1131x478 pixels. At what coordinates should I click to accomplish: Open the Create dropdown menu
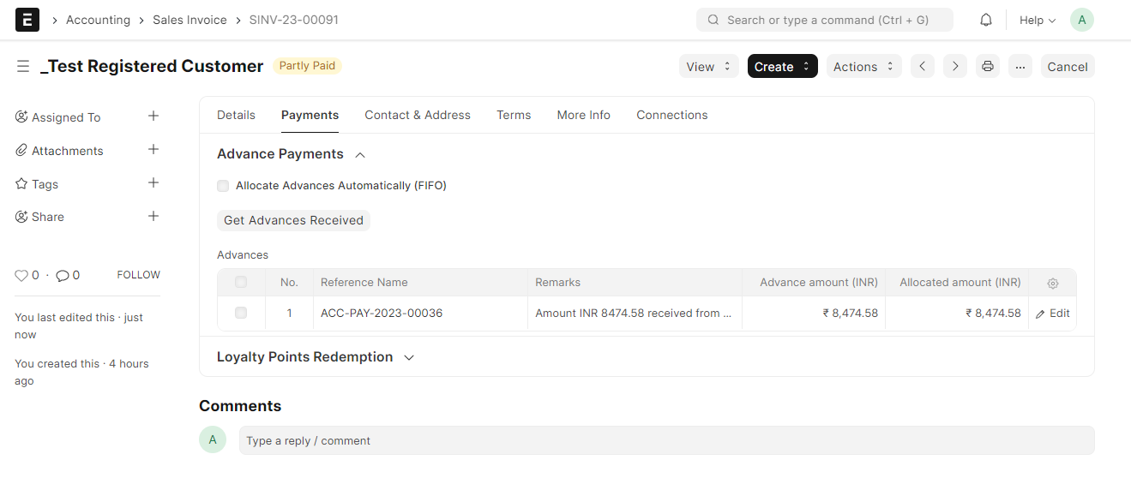[x=782, y=67]
